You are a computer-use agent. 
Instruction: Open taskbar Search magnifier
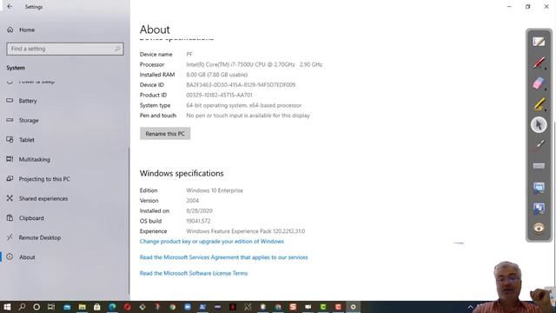coord(22,307)
